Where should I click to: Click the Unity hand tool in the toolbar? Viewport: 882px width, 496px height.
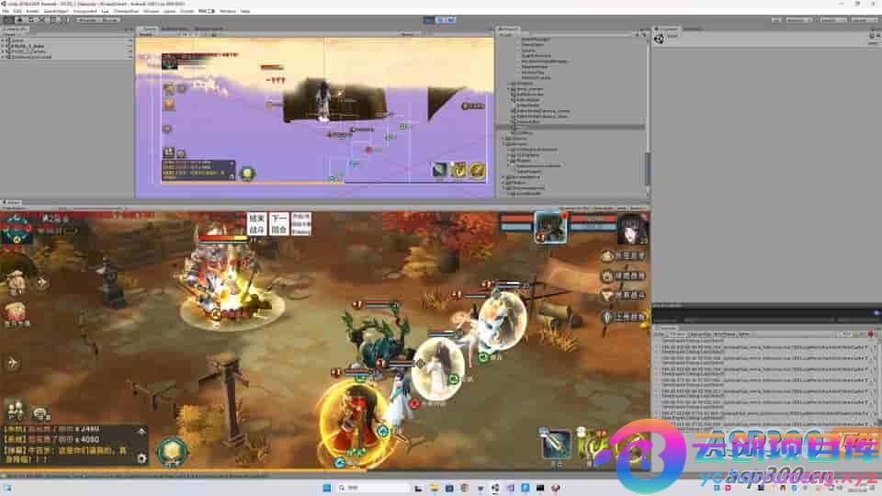(x=7, y=19)
